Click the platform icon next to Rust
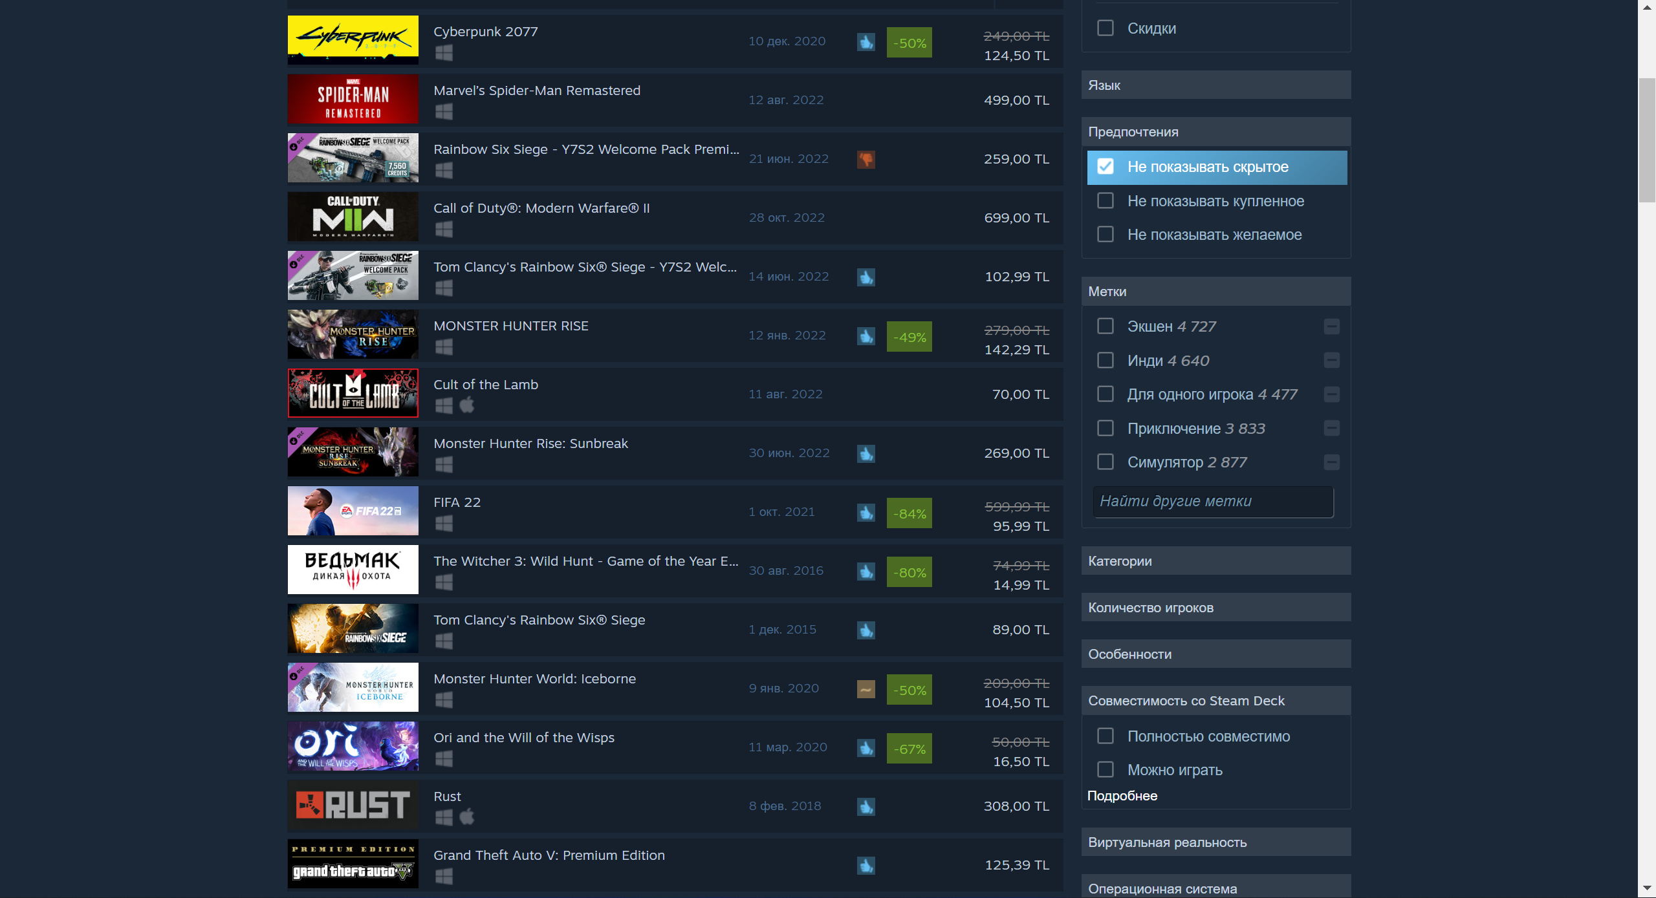This screenshot has width=1656, height=898. click(442, 816)
